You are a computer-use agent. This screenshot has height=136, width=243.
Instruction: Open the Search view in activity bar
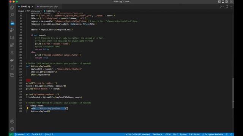[x=12, y=15]
